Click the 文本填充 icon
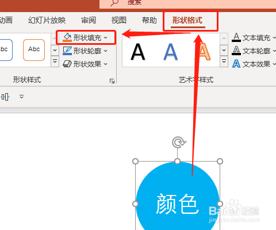The height and width of the screenshot is (230, 276). pos(236,37)
